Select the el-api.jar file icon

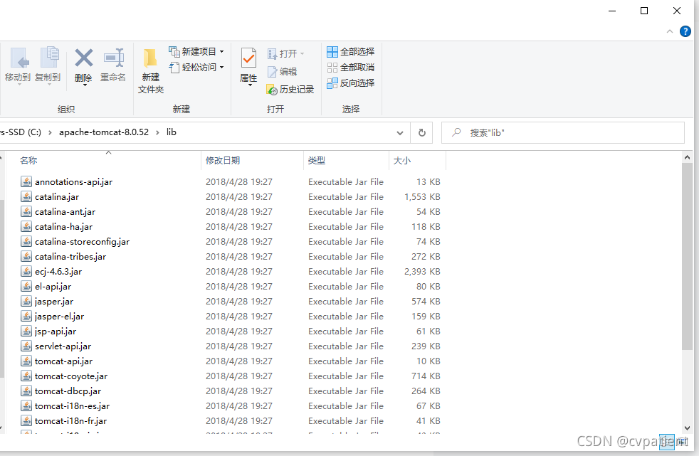click(26, 287)
